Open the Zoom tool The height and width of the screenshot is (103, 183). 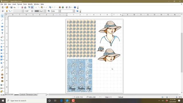pos(70,7)
